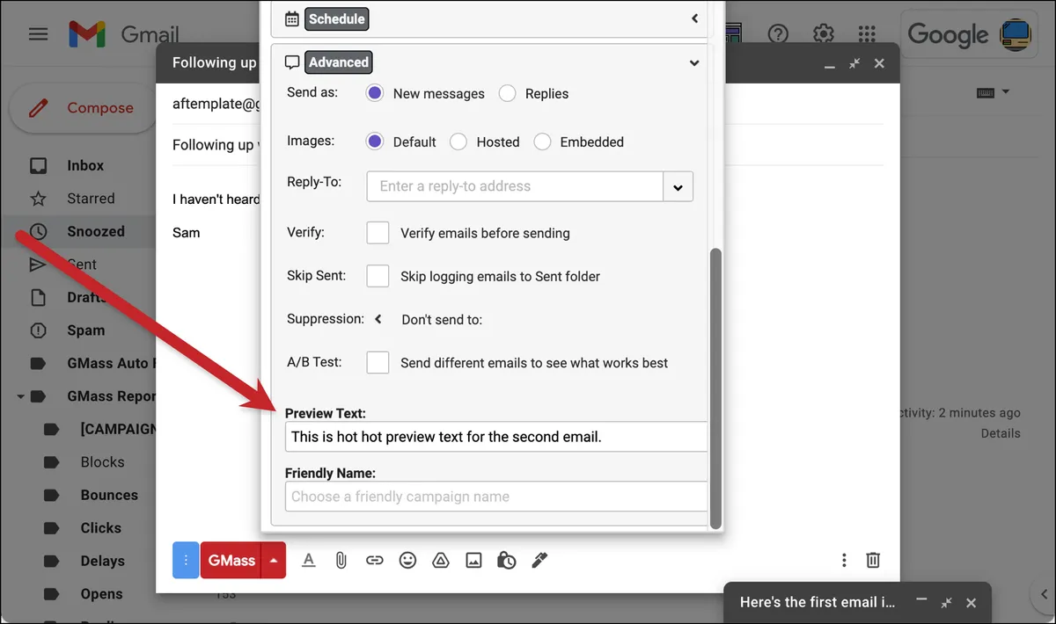Image resolution: width=1056 pixels, height=624 pixels.
Task: Click the Preview Text input field
Action: [x=496, y=437]
